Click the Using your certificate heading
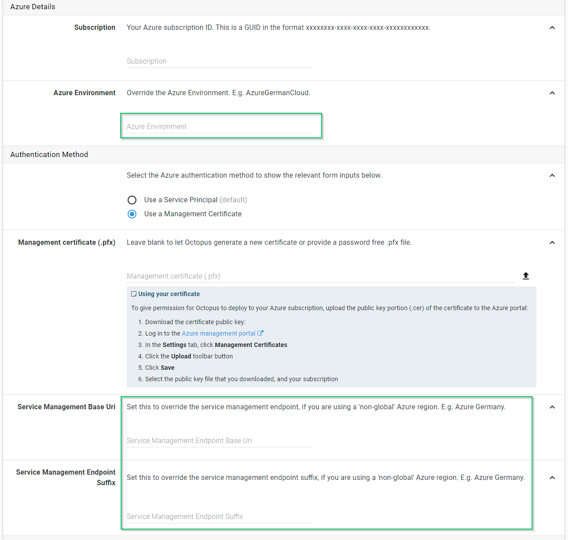 pos(169,293)
